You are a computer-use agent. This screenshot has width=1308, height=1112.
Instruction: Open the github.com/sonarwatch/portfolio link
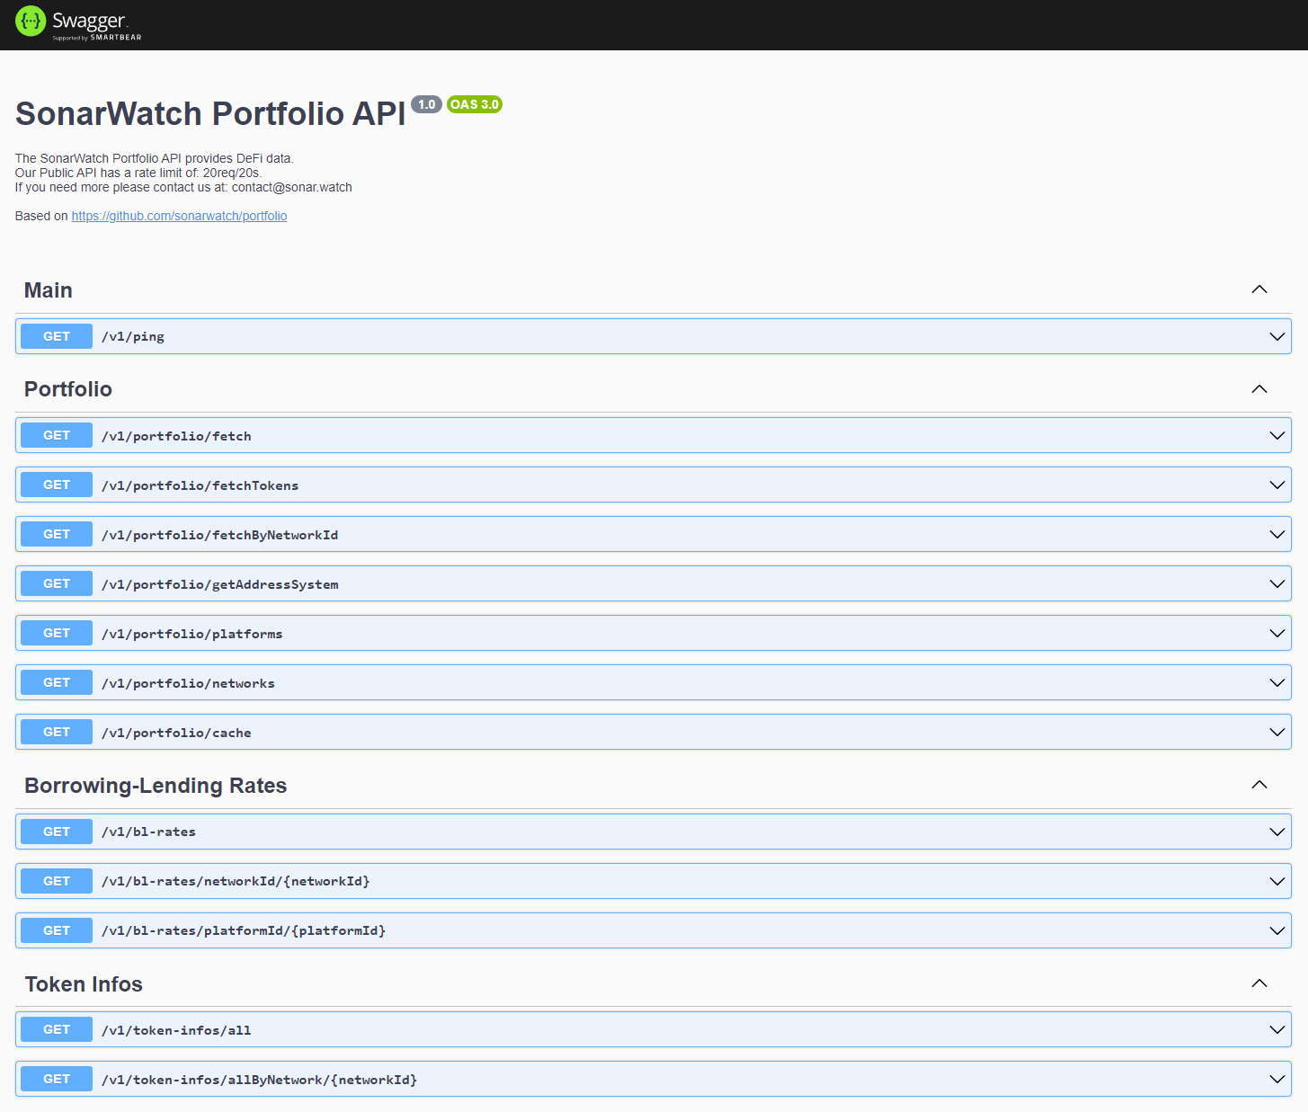click(179, 216)
